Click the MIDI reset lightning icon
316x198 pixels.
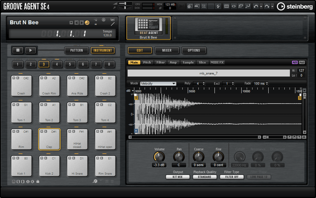point(218,7)
